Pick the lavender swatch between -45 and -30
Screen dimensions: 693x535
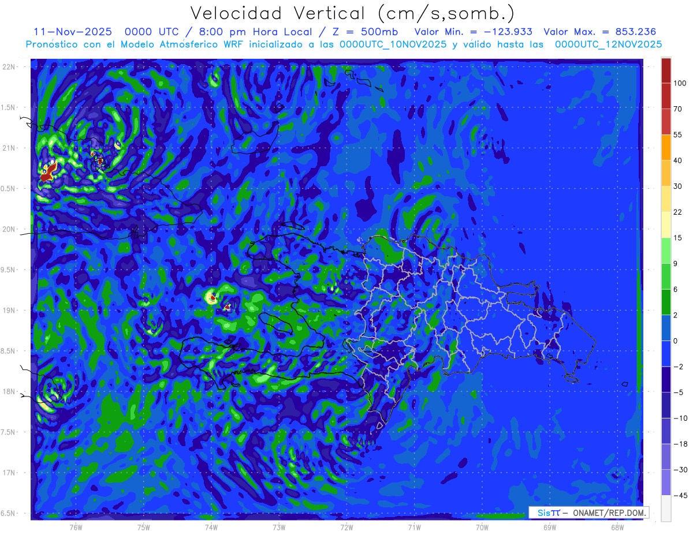(x=666, y=482)
